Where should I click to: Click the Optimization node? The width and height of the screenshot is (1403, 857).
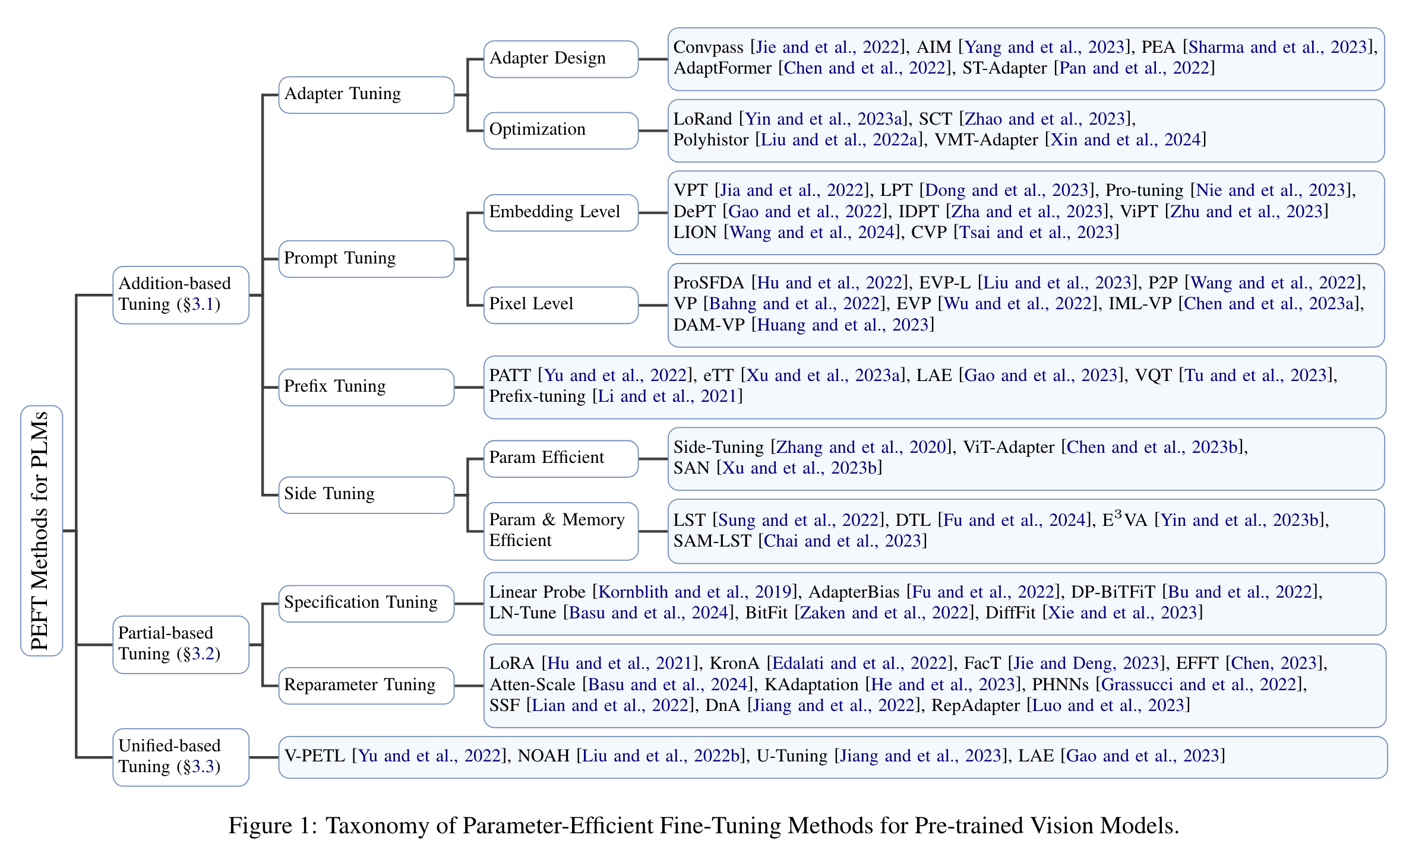coord(560,130)
